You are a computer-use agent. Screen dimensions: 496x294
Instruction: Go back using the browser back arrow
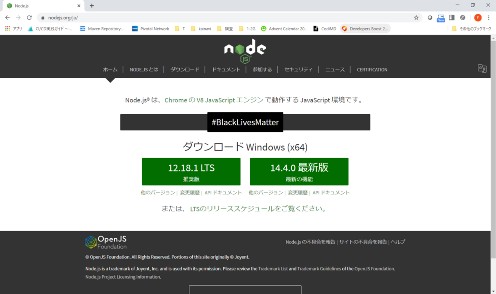click(x=7, y=18)
